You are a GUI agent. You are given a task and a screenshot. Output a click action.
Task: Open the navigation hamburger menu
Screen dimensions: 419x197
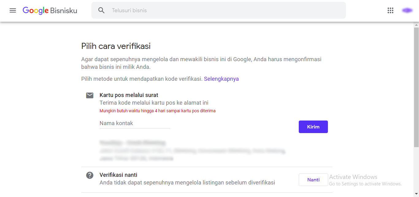pos(13,10)
